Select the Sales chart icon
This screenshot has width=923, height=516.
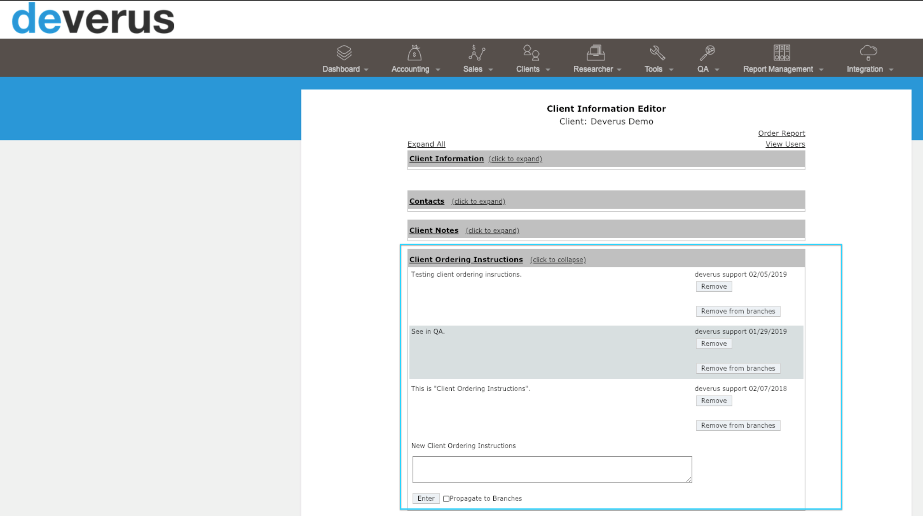477,53
